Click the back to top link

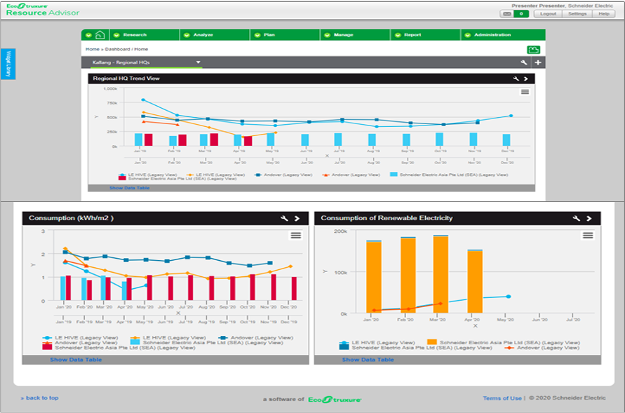40,398
